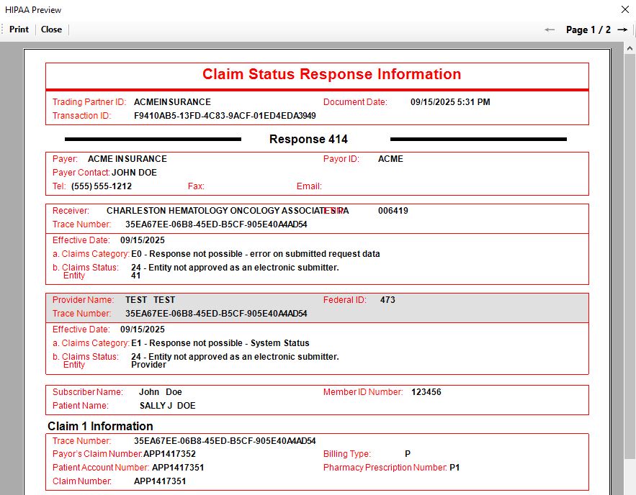636x495 pixels.
Task: Click the Receiver section Trace Number value
Action: tap(216, 224)
